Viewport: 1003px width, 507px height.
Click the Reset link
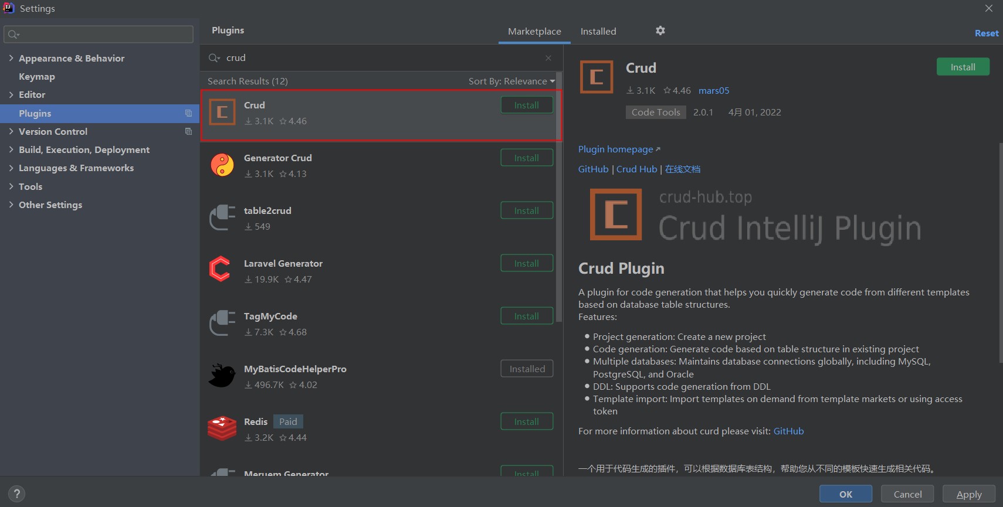coord(987,33)
